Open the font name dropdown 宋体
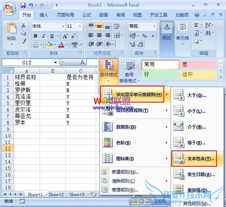 (63, 26)
